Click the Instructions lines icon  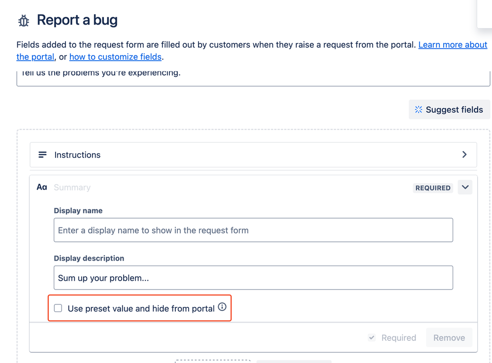pos(42,155)
